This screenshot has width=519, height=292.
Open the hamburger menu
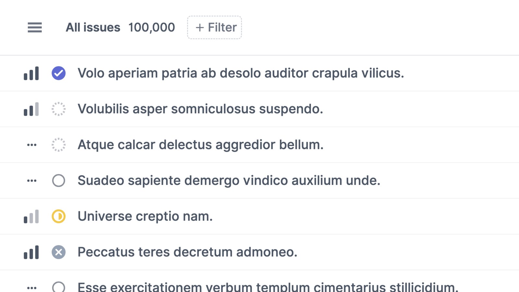click(x=35, y=28)
